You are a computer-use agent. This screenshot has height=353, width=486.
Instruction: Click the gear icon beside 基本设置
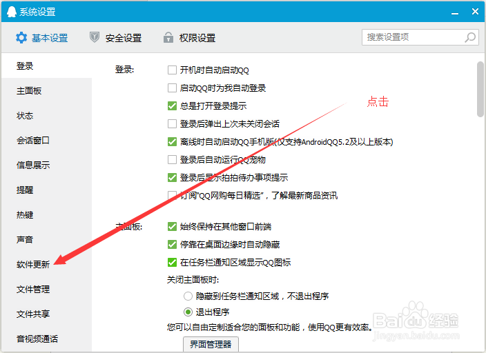(21, 38)
